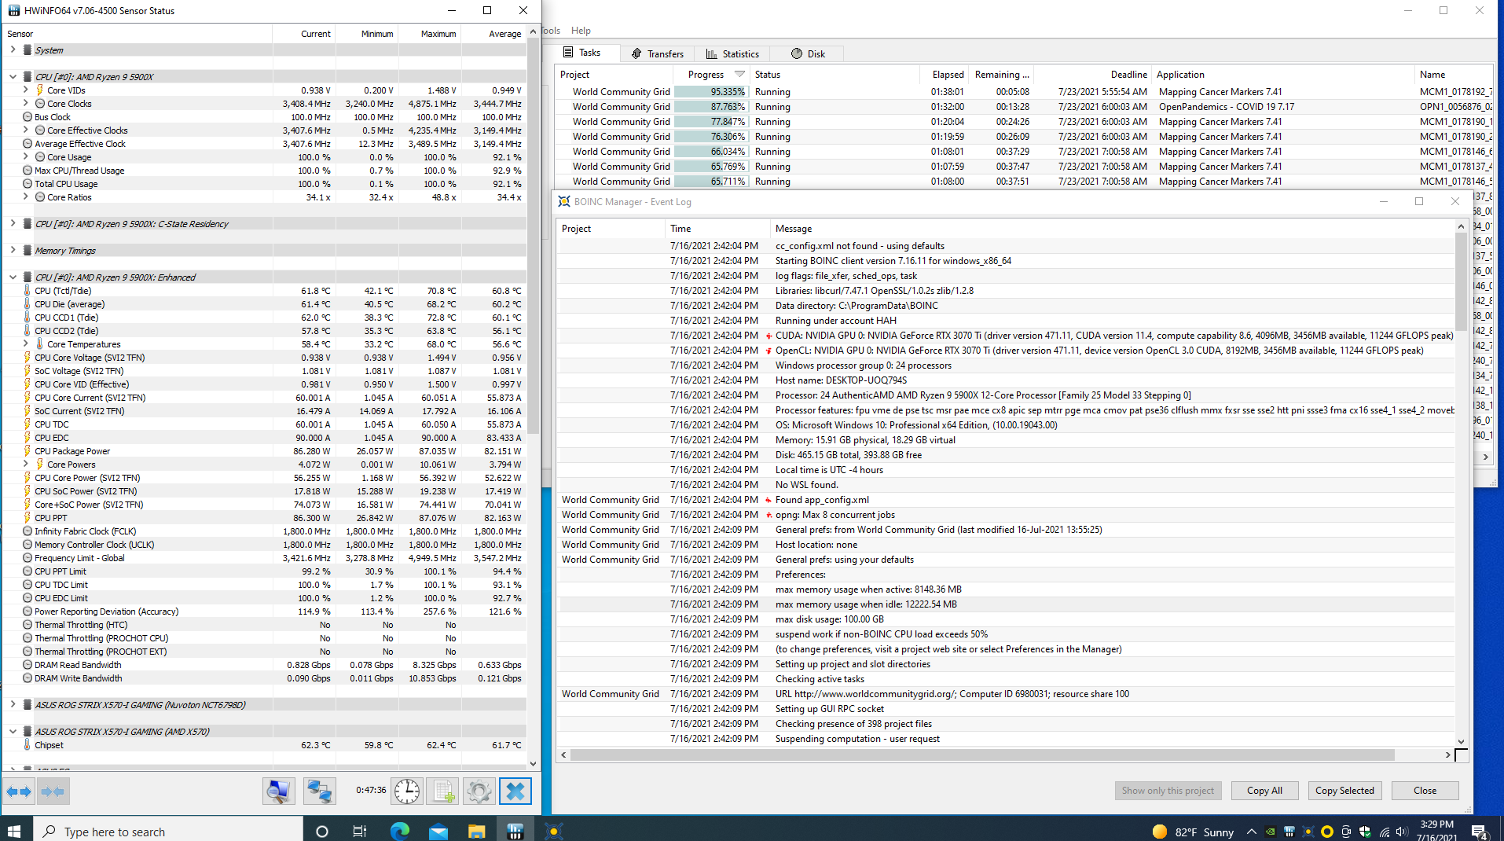Image resolution: width=1504 pixels, height=841 pixels.
Task: Open BOINC Help menu
Action: click(581, 31)
